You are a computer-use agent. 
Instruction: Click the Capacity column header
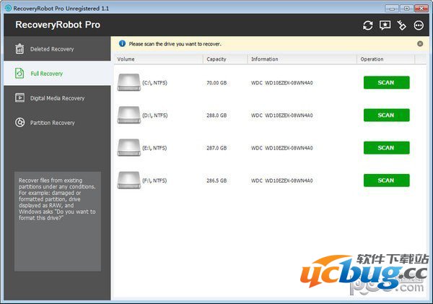click(x=215, y=59)
